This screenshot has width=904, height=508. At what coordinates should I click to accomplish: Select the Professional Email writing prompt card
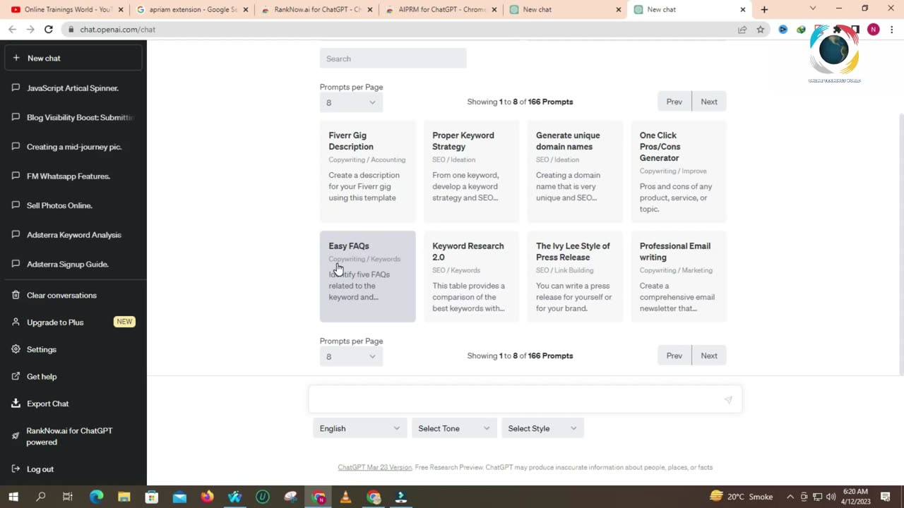pos(679,277)
